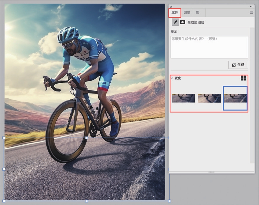This screenshot has height=205, width=259.
Task: Click the generative layer sparkle icon
Action: [x=176, y=22]
